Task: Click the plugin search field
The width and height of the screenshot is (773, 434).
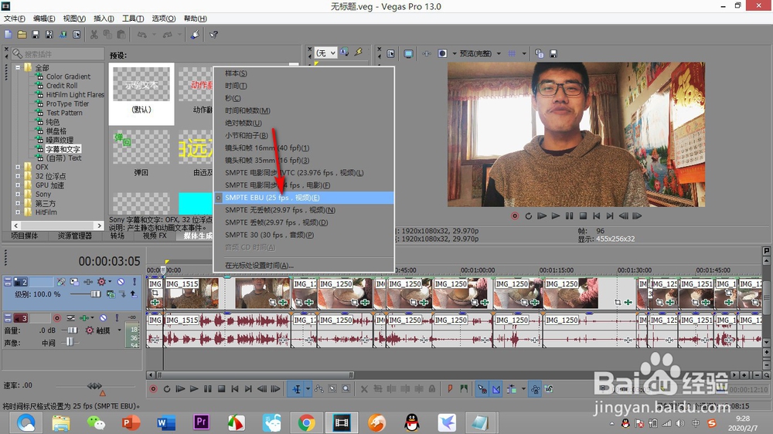Action: pos(58,54)
